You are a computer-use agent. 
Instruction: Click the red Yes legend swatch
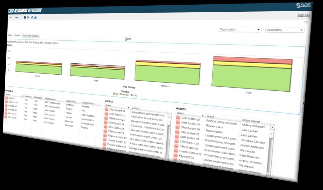point(132,95)
